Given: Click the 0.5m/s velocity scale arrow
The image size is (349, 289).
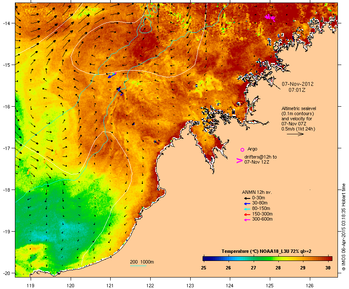Looking at the screenshot, I should click(x=295, y=134).
